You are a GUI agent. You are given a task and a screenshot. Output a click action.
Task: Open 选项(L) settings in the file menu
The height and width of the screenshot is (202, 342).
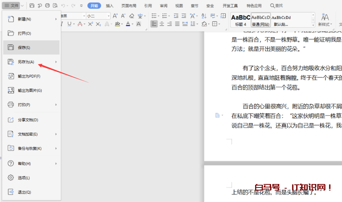[31, 178]
